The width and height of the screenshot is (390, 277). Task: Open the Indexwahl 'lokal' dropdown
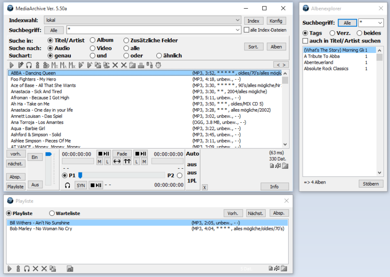point(237,20)
